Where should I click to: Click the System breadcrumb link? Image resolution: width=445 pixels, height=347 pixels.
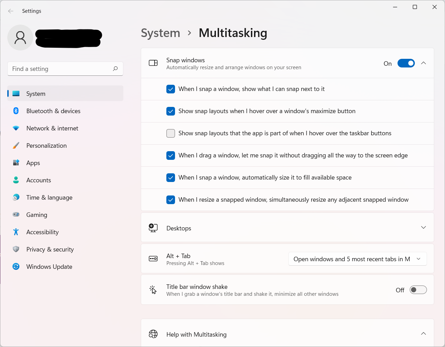[x=160, y=33]
